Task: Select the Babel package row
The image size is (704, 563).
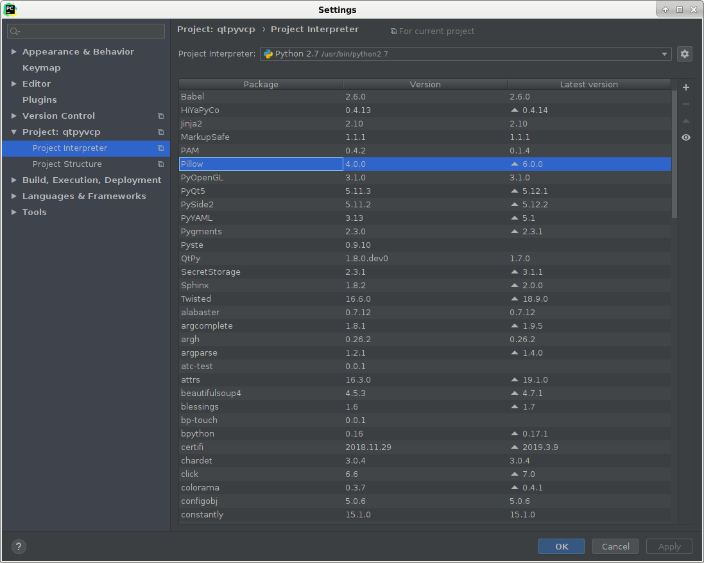Action: coord(425,96)
